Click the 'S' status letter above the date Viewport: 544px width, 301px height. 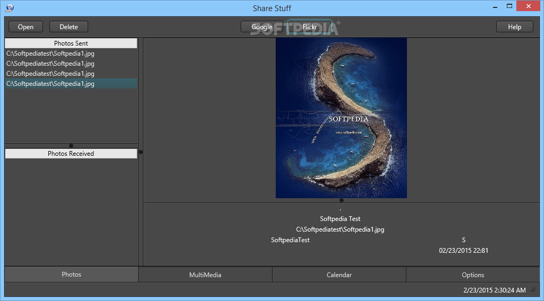click(463, 240)
